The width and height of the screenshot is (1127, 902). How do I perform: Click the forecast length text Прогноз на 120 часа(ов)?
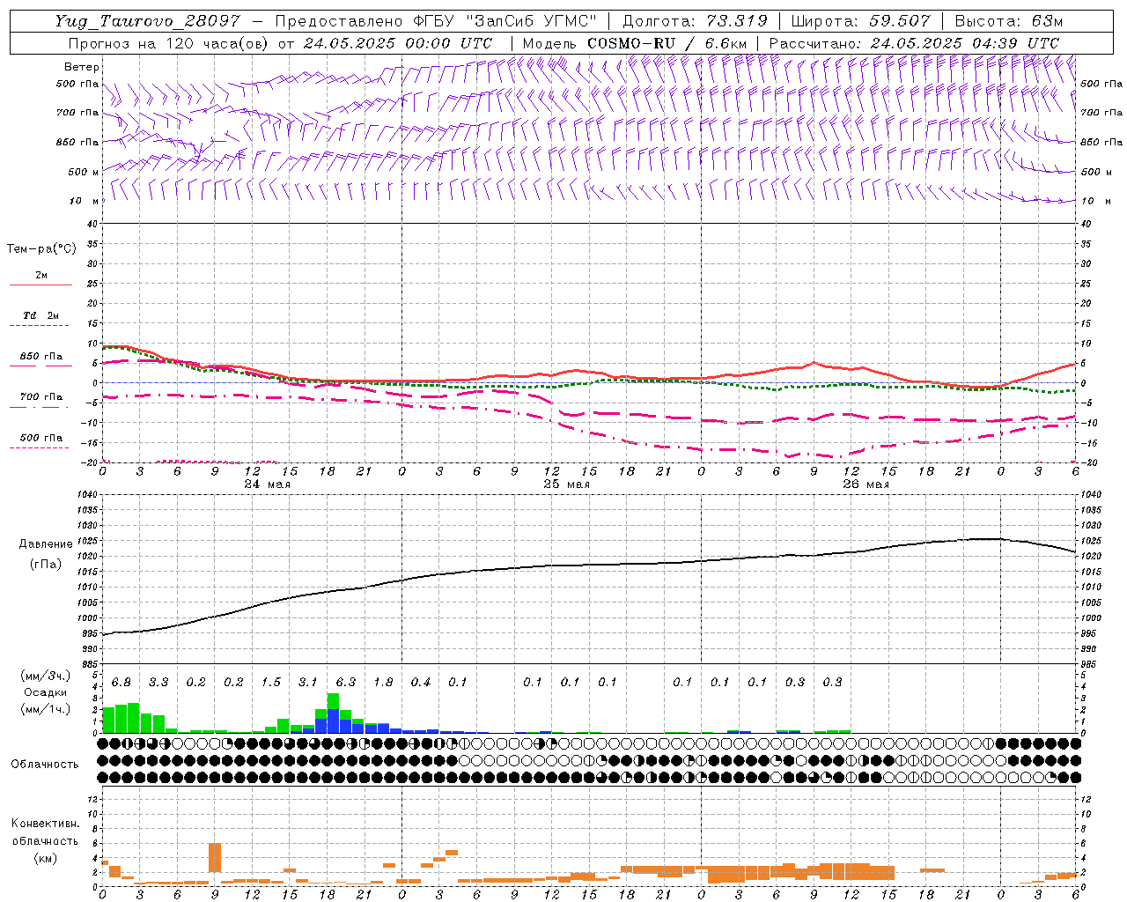coord(169,43)
